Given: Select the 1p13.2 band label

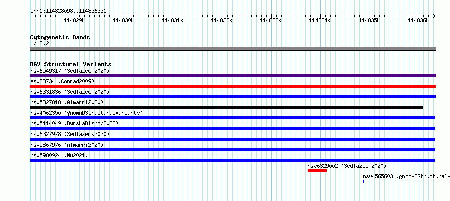Looking at the screenshot, I should [x=39, y=44].
